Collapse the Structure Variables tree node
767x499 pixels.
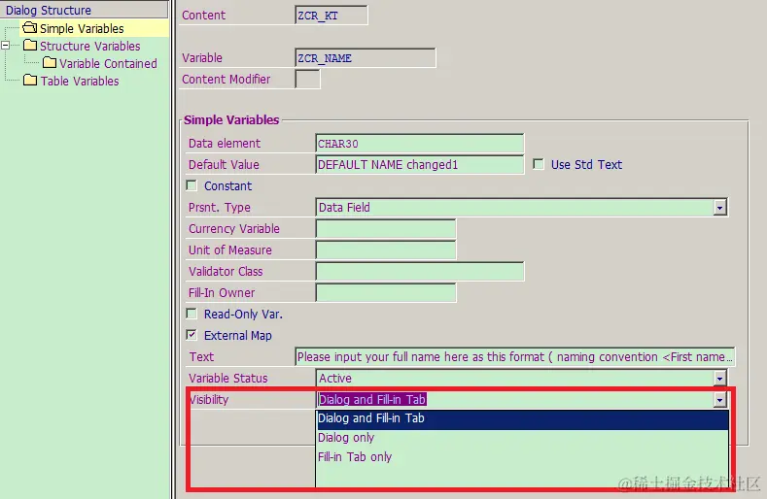tap(6, 46)
